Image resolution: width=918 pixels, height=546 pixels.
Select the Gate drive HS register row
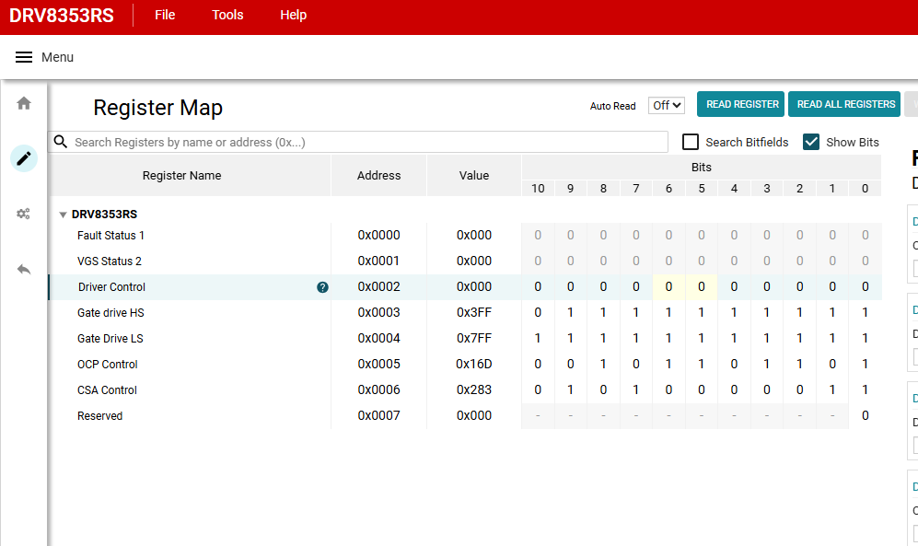pyautogui.click(x=465, y=312)
